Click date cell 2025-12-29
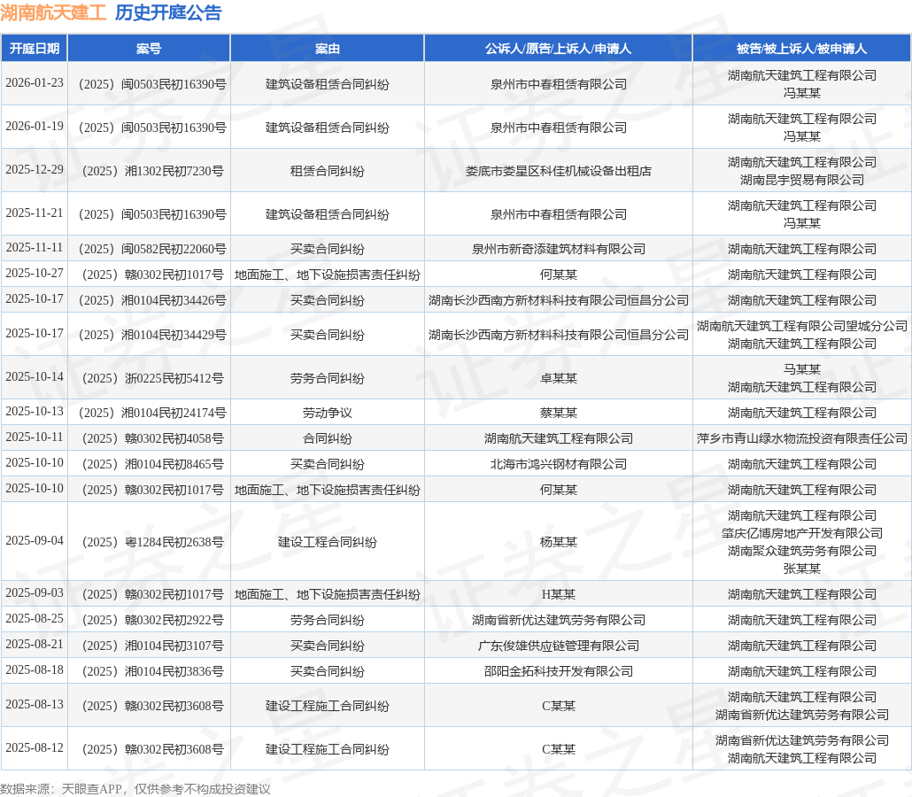The image size is (912, 797). click(35, 170)
